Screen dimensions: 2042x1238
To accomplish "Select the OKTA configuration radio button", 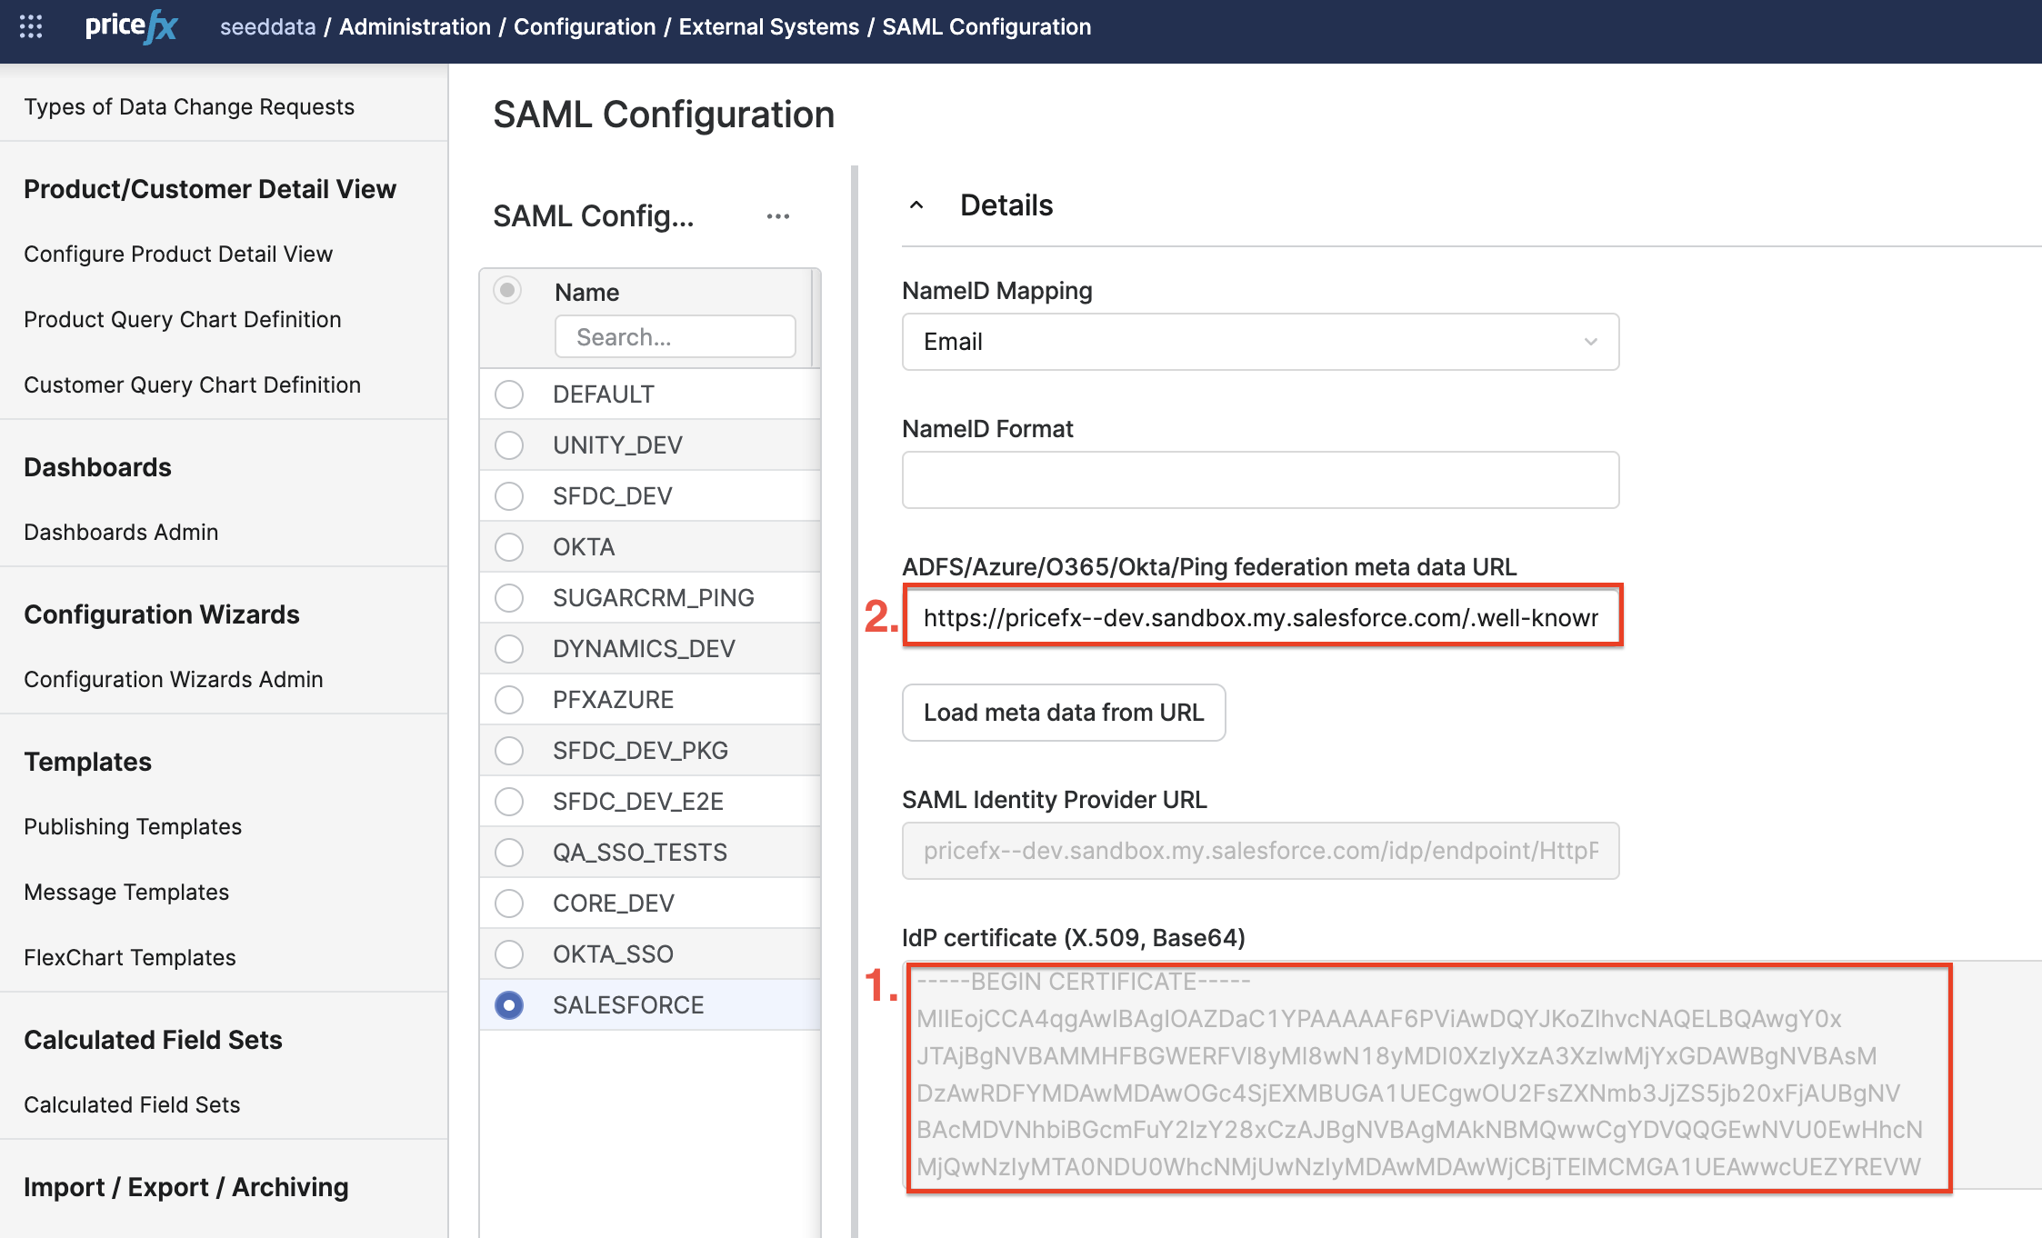I will pyautogui.click(x=509, y=547).
